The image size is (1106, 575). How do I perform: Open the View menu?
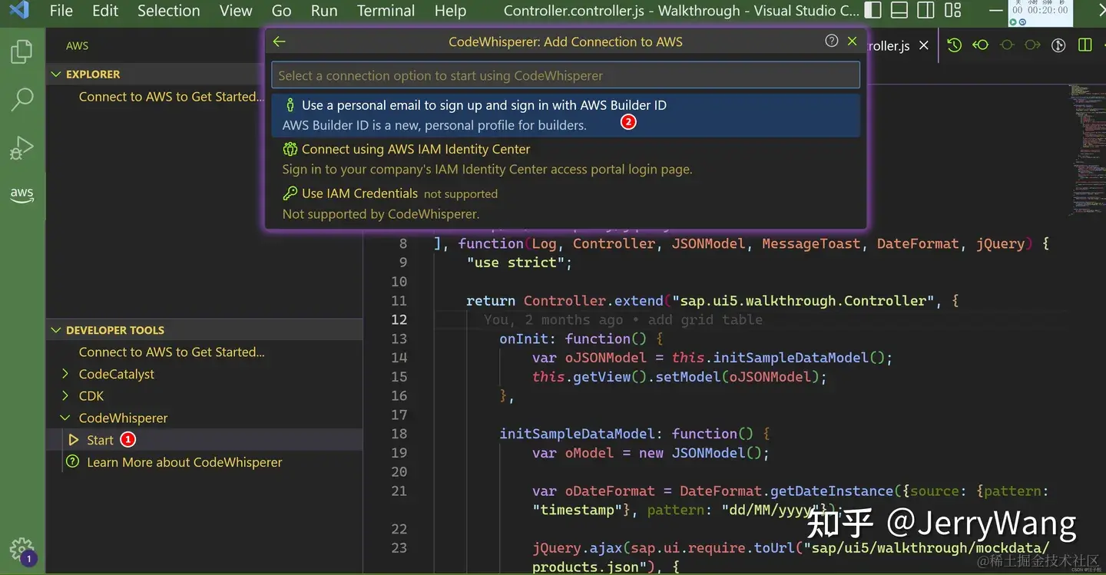(x=236, y=11)
